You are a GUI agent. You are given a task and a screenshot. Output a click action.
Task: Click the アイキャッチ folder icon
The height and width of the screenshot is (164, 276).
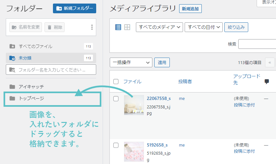[x=12, y=87]
